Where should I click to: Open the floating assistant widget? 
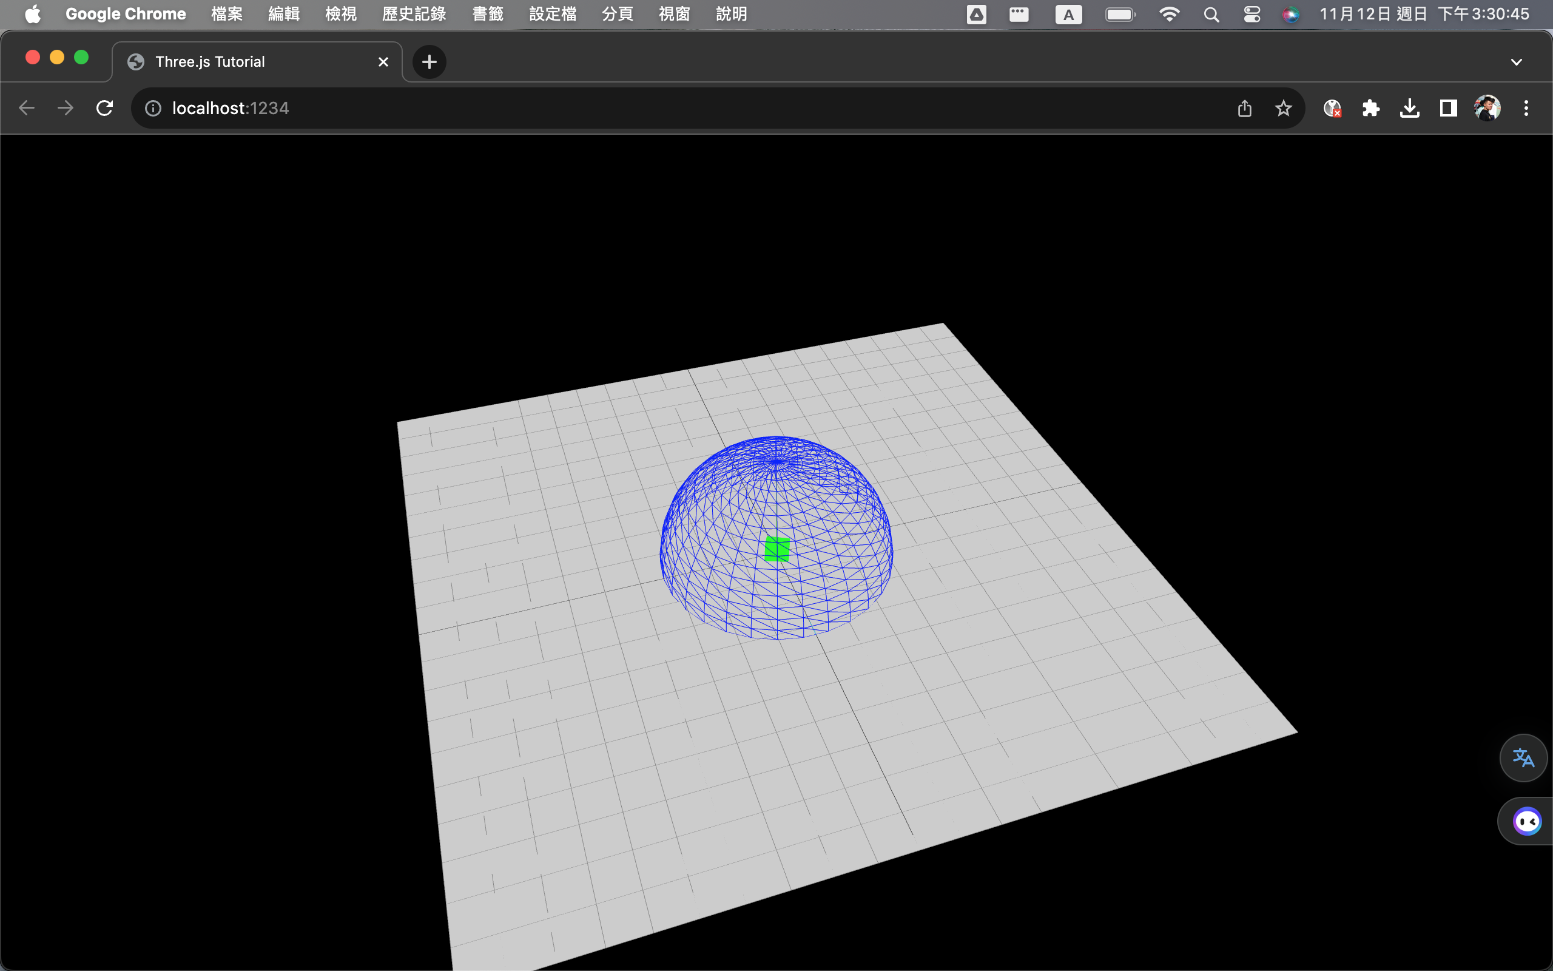[x=1527, y=820]
